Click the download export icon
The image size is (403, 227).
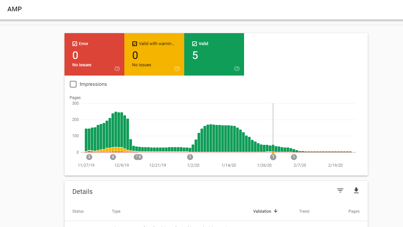click(x=356, y=191)
